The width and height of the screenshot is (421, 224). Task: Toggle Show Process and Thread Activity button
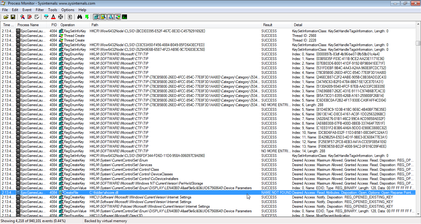coord(117,17)
